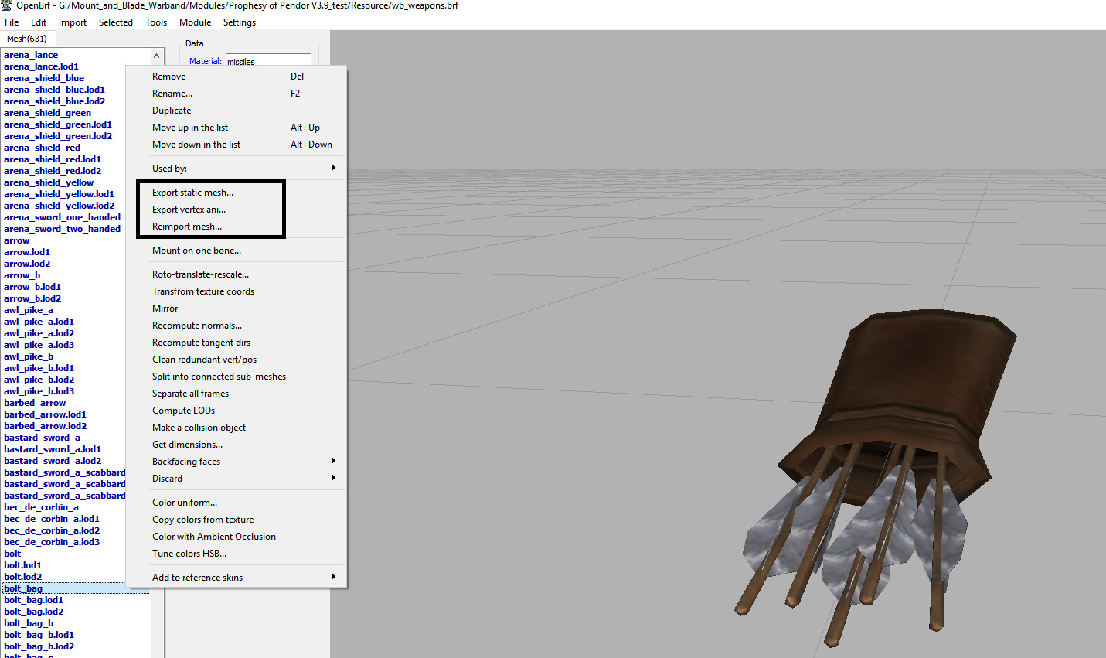Expand the Used by: submenu
Screen dimensions: 1106x658
[237, 169]
